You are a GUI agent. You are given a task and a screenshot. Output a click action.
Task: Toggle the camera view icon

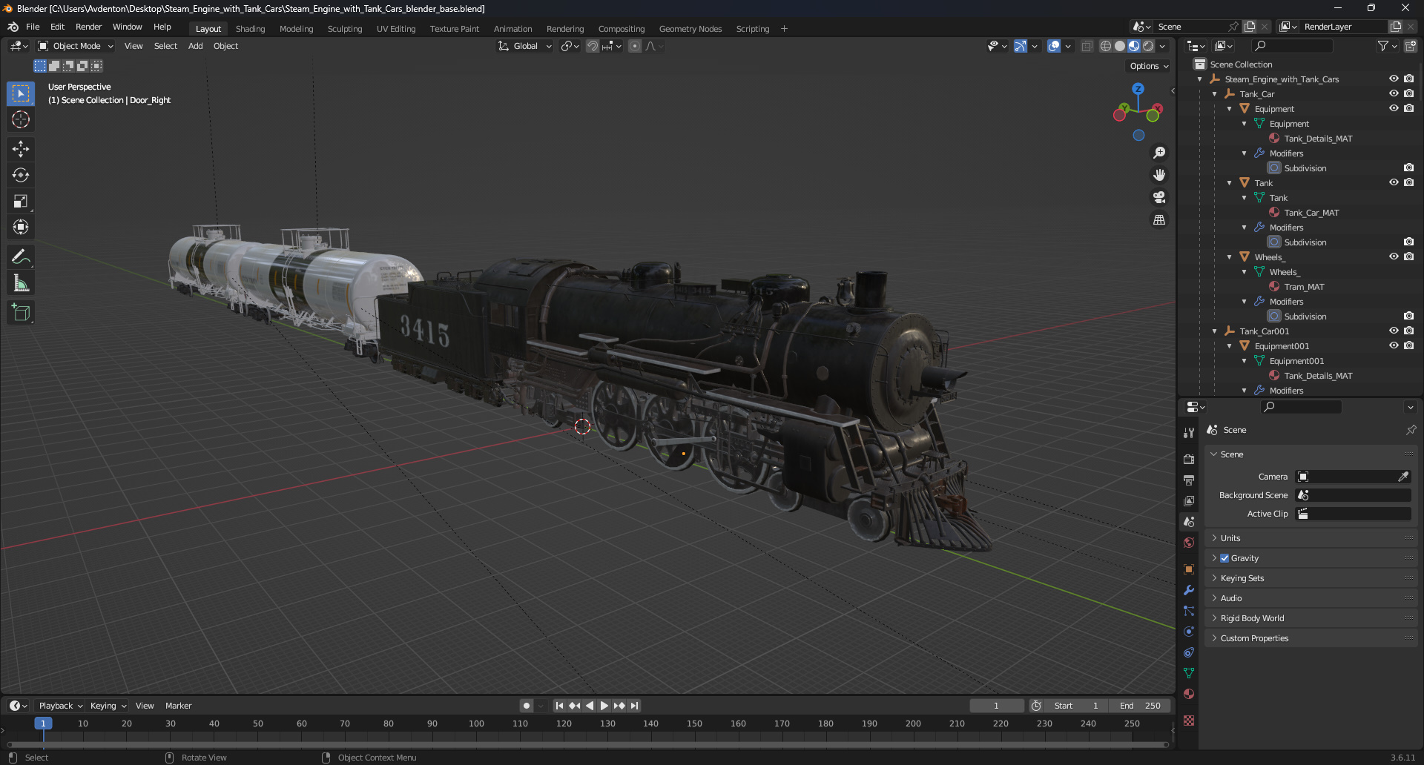point(1159,197)
